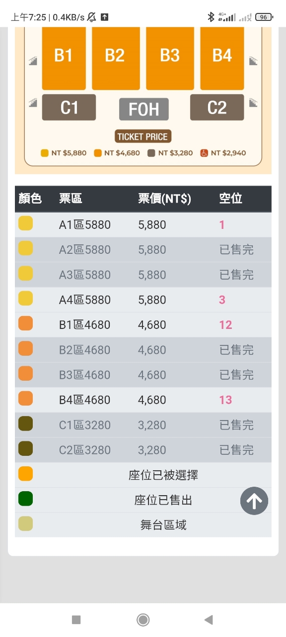Screen dimensions: 286x637
Task: Tap the wheelchair NT $2,940 legend icon
Action: point(204,153)
